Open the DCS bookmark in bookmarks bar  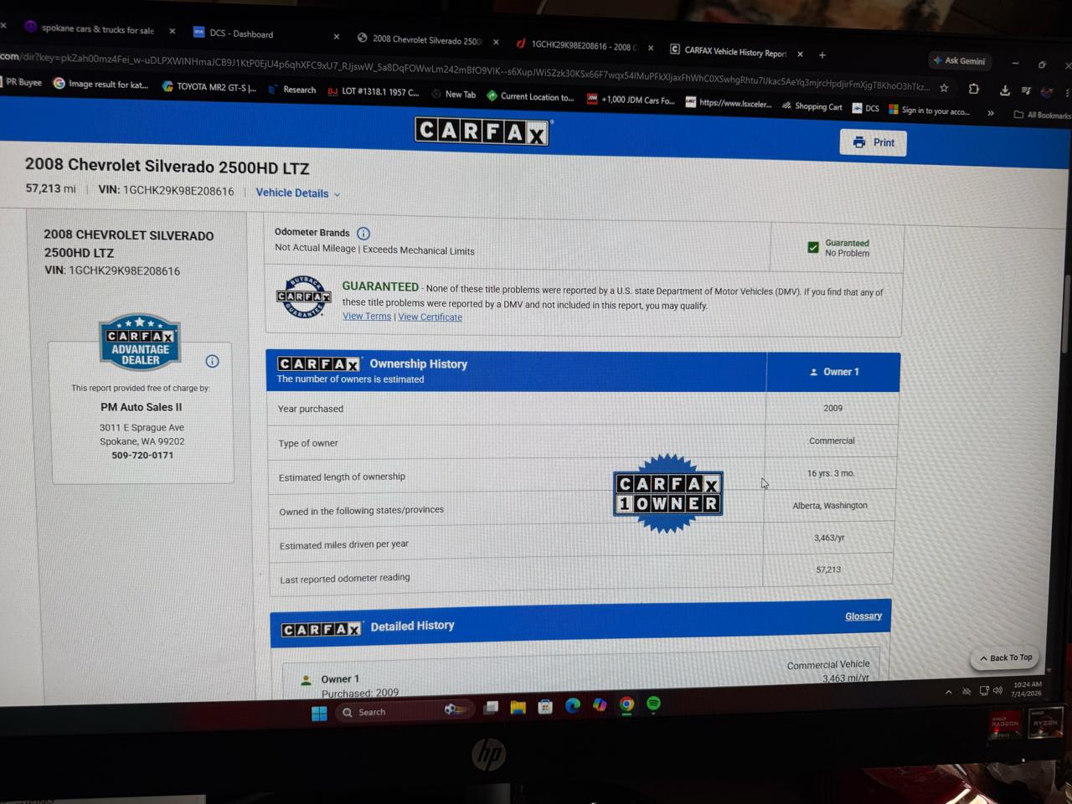(865, 108)
